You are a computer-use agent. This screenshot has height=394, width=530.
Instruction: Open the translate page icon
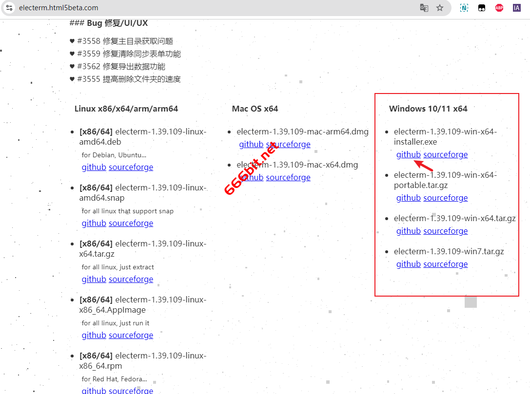424,8
